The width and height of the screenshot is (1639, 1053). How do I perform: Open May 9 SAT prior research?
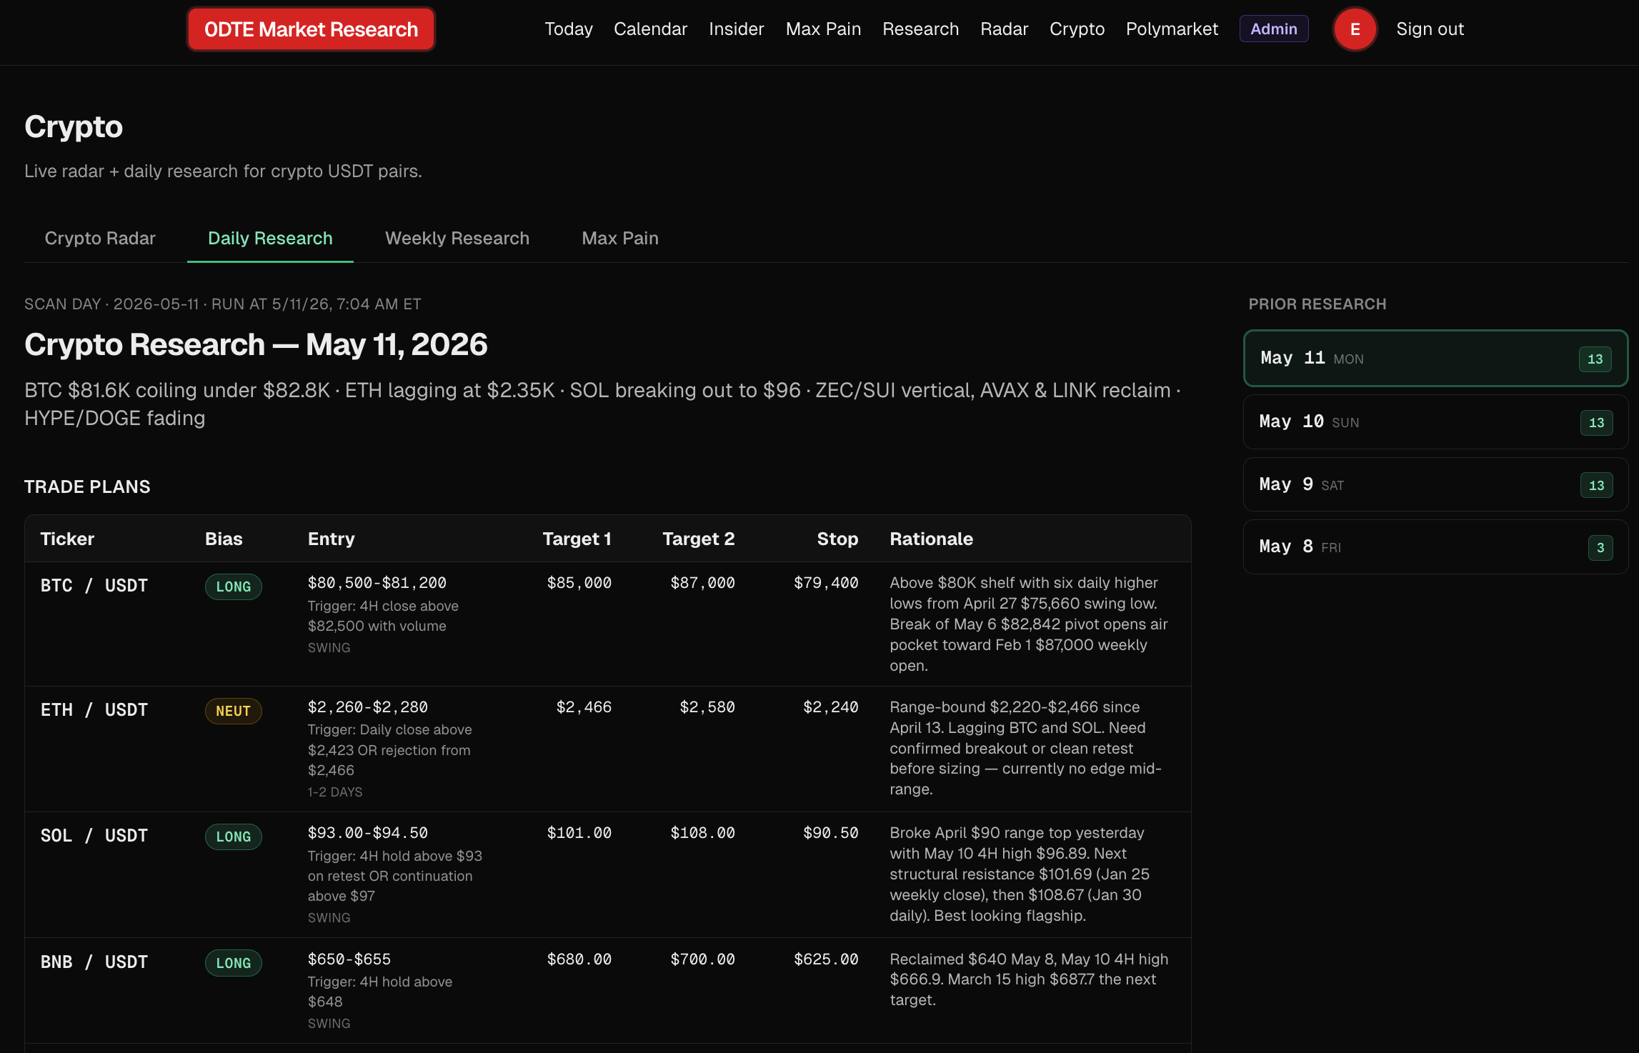(1435, 485)
